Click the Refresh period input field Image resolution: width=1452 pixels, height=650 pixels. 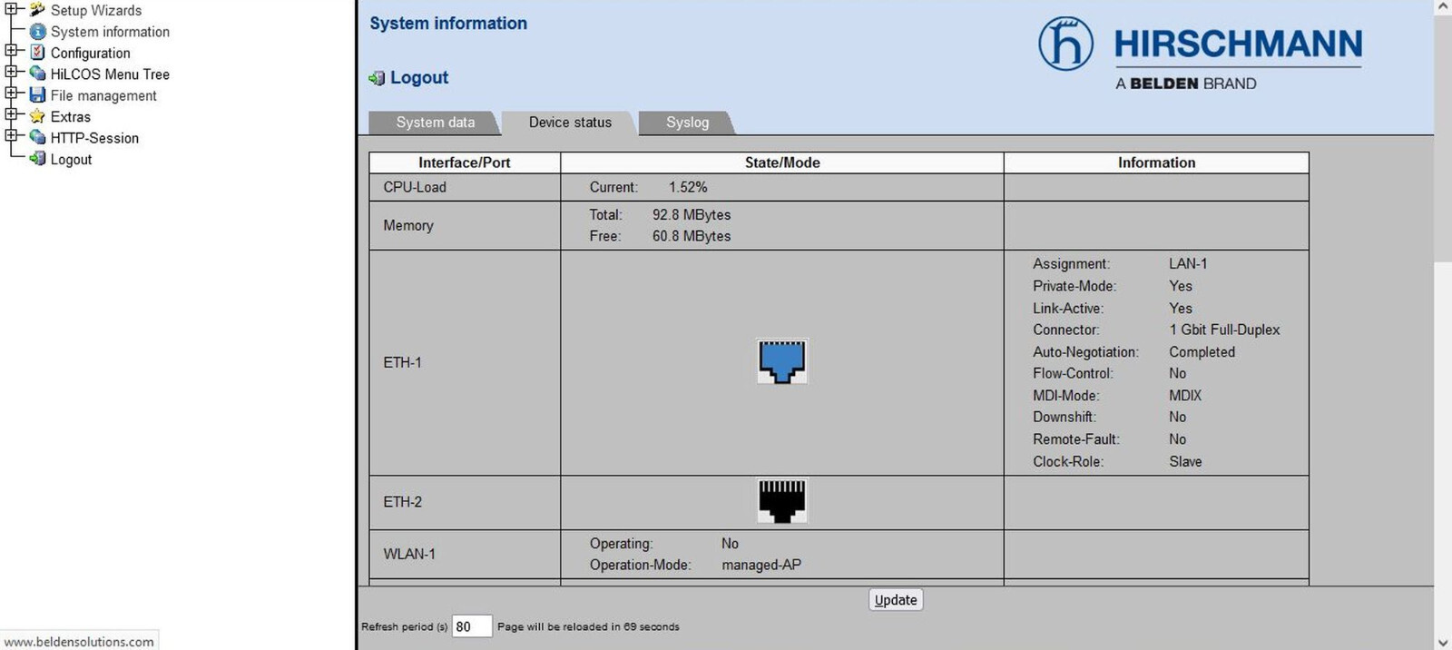click(471, 626)
